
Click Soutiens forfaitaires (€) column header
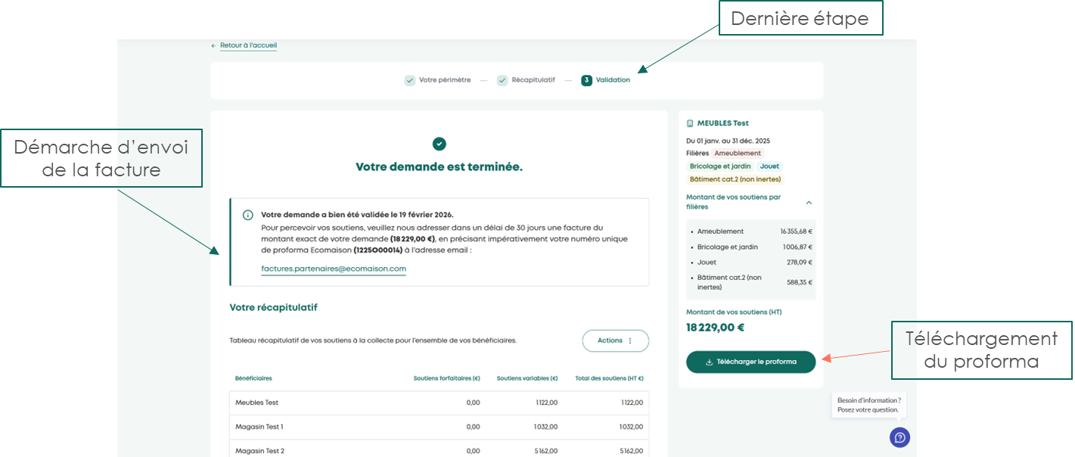(x=446, y=378)
